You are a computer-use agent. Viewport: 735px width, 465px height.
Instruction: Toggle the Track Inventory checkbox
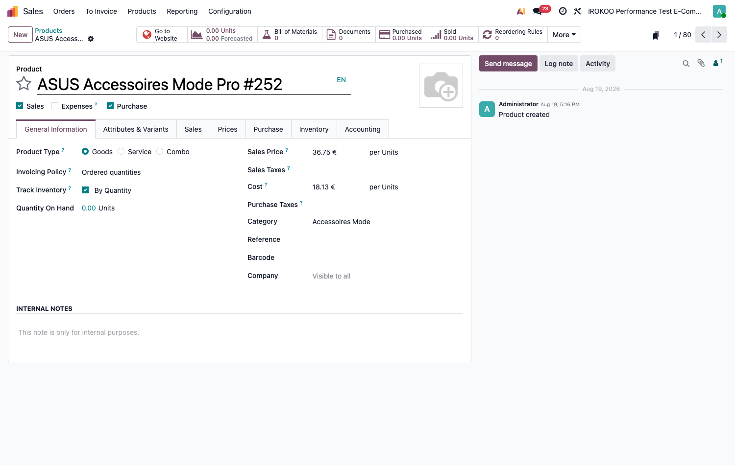(85, 190)
